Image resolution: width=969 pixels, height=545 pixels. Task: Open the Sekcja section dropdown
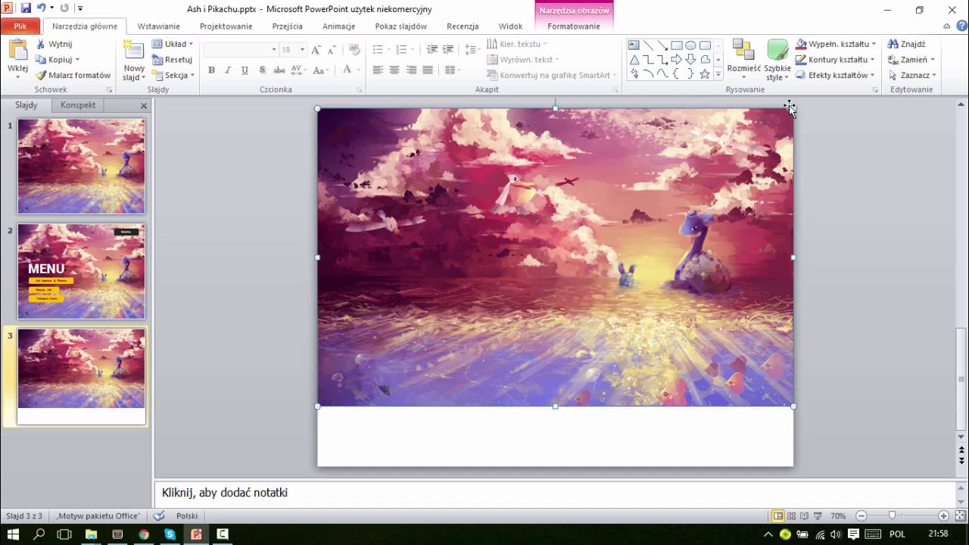pyautogui.click(x=173, y=75)
